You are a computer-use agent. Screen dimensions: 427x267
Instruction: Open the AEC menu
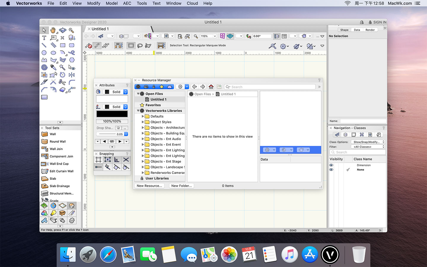127,3
